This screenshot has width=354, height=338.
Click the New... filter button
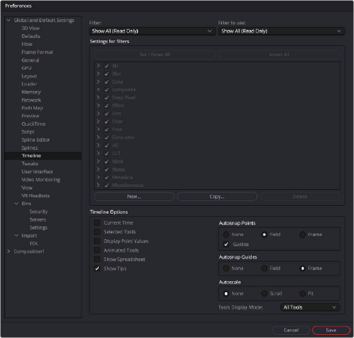coord(134,196)
